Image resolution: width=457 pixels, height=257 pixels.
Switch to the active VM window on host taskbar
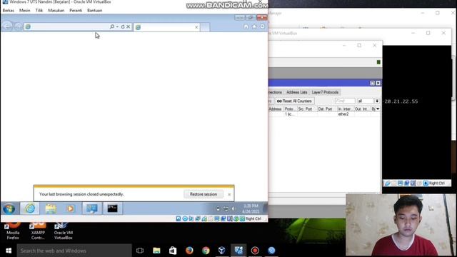point(238,251)
